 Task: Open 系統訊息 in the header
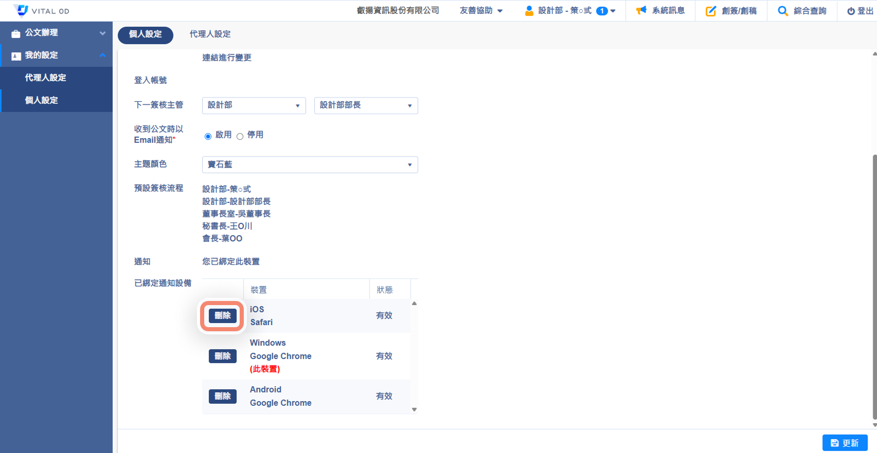660,10
